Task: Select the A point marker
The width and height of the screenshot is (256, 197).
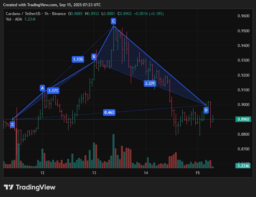Action: coord(42,88)
